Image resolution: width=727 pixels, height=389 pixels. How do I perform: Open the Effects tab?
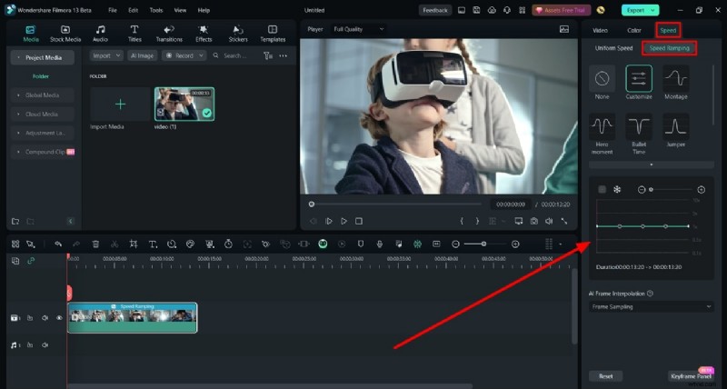coord(204,34)
